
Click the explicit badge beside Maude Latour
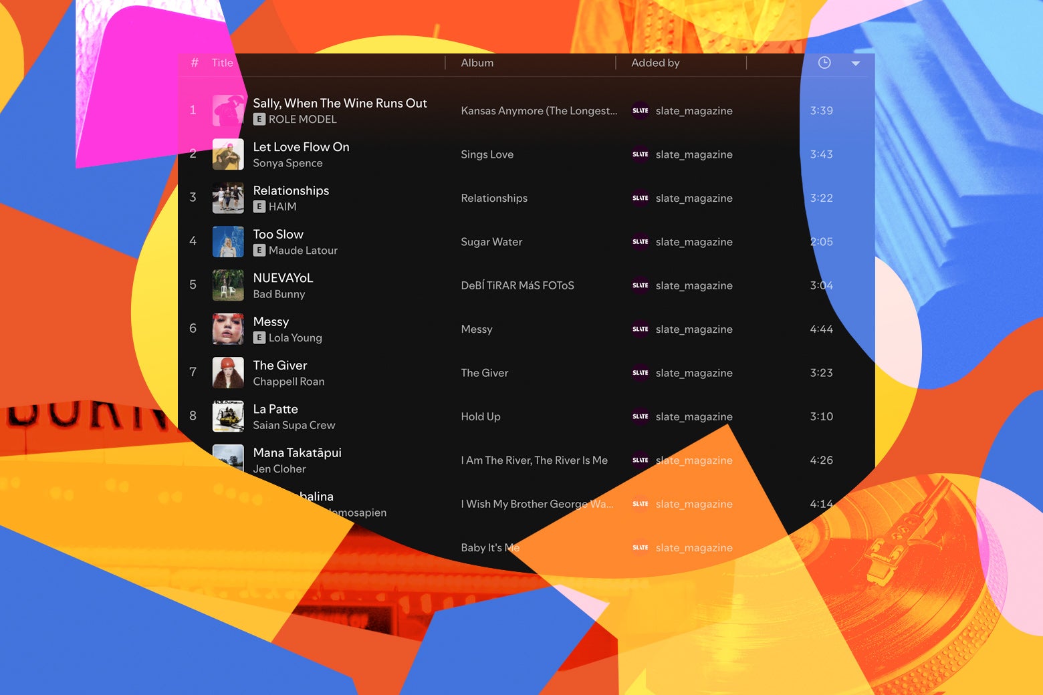pos(259,251)
